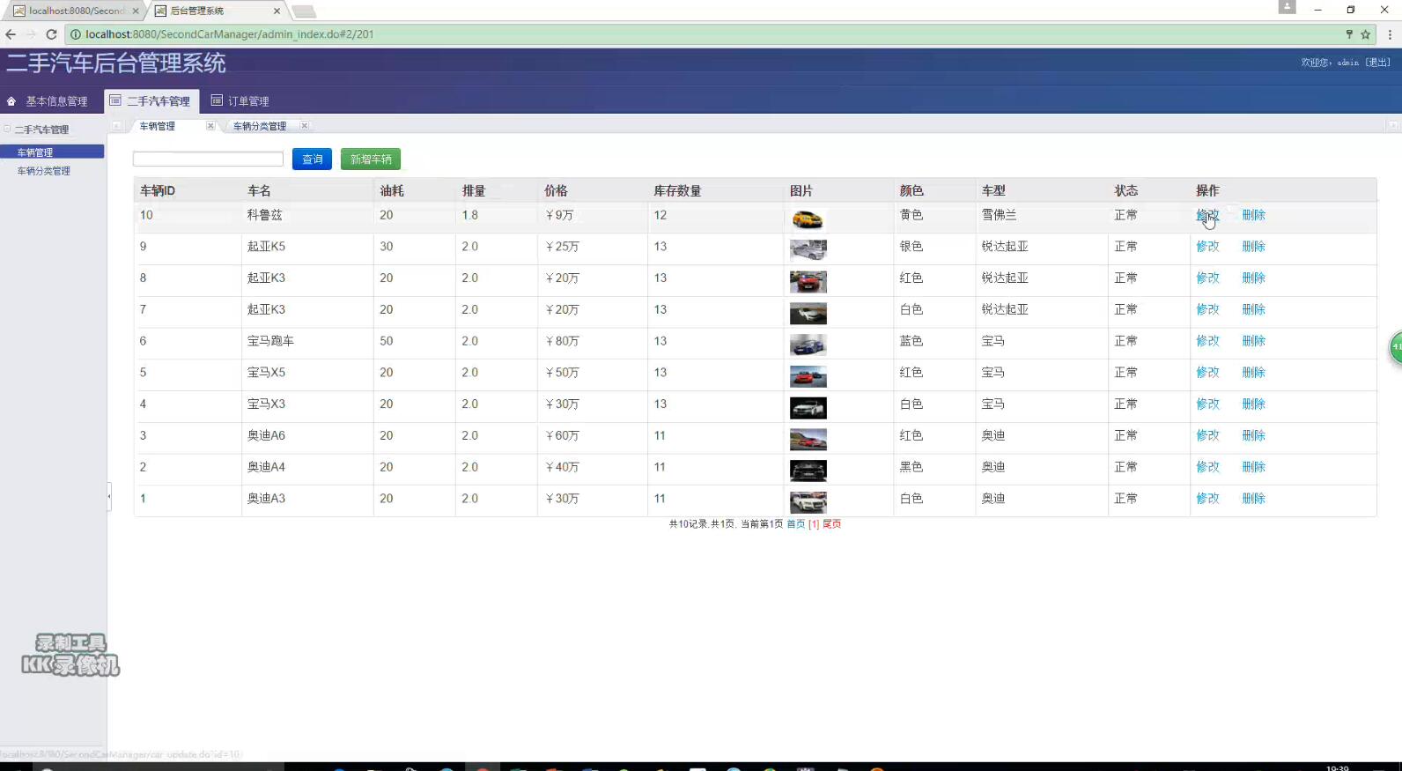Bookmark this page with star icon

[x=1365, y=34]
